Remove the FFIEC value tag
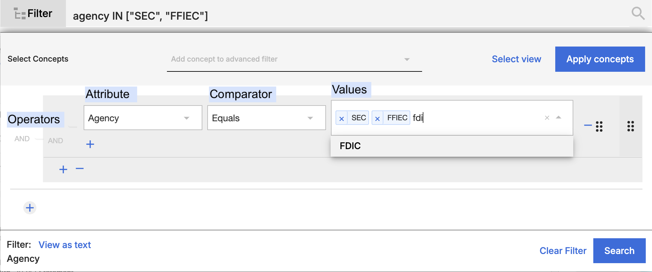 (x=377, y=118)
